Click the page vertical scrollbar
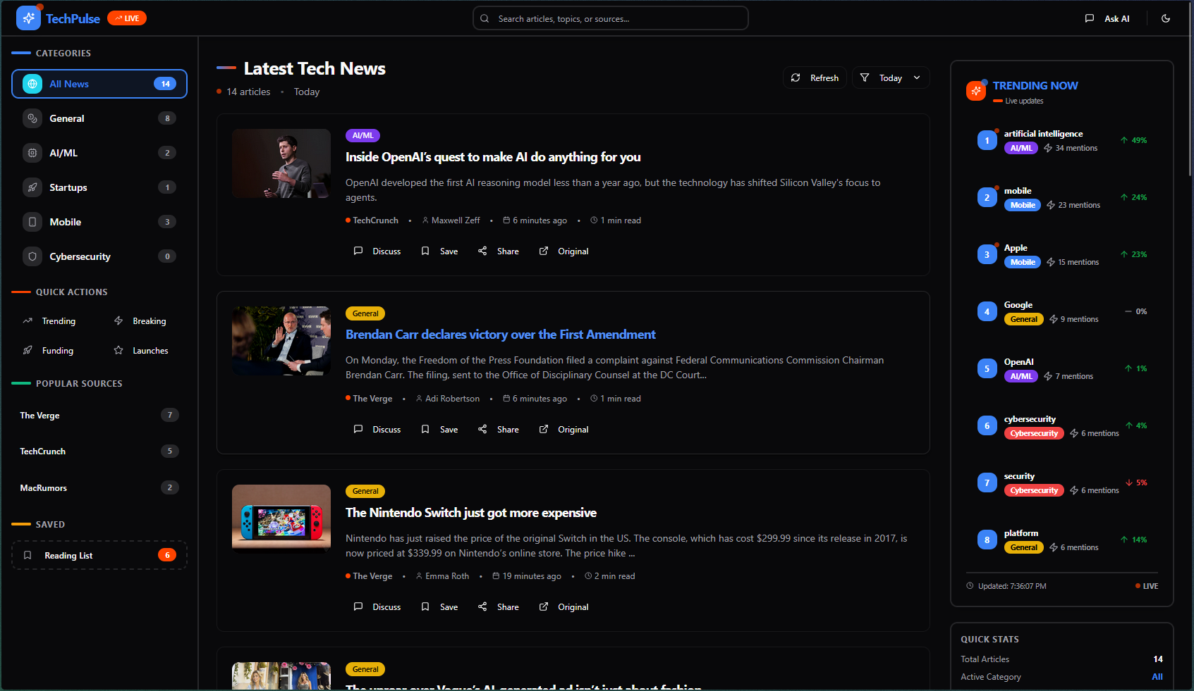The height and width of the screenshot is (691, 1194). [x=1190, y=88]
